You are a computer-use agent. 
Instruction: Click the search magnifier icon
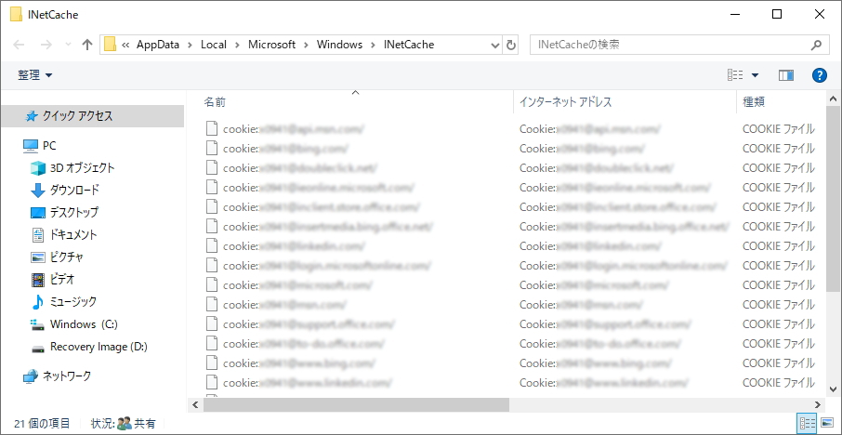(816, 46)
